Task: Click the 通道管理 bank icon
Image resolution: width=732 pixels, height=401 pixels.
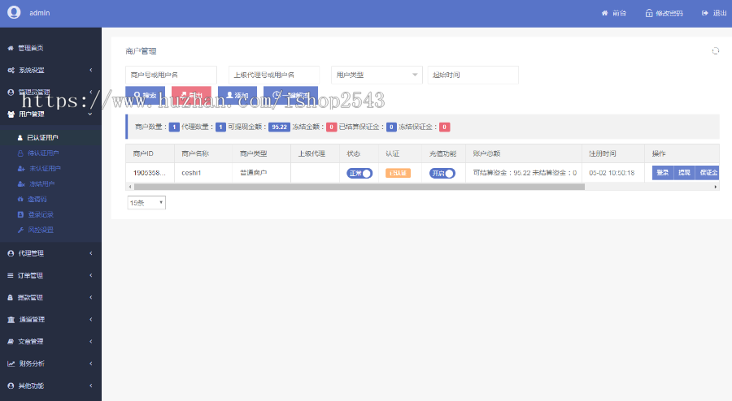Action: (x=11, y=320)
